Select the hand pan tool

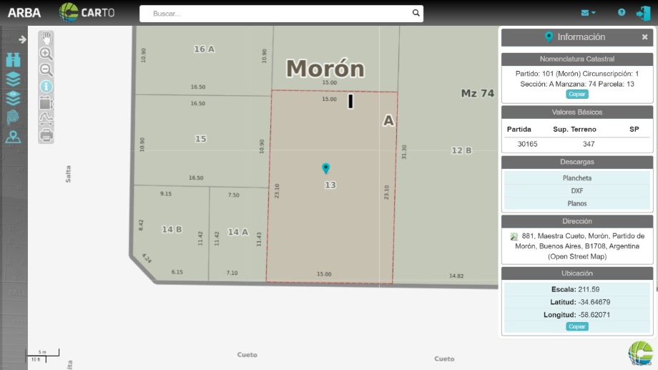(x=46, y=38)
